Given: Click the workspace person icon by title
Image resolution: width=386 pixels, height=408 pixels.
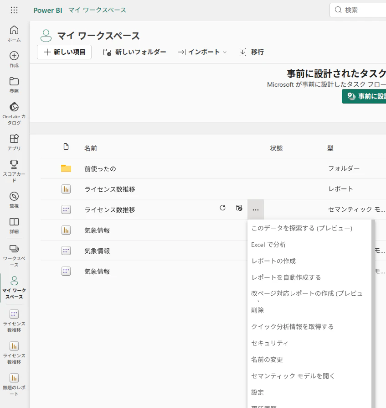Looking at the screenshot, I should click(46, 36).
